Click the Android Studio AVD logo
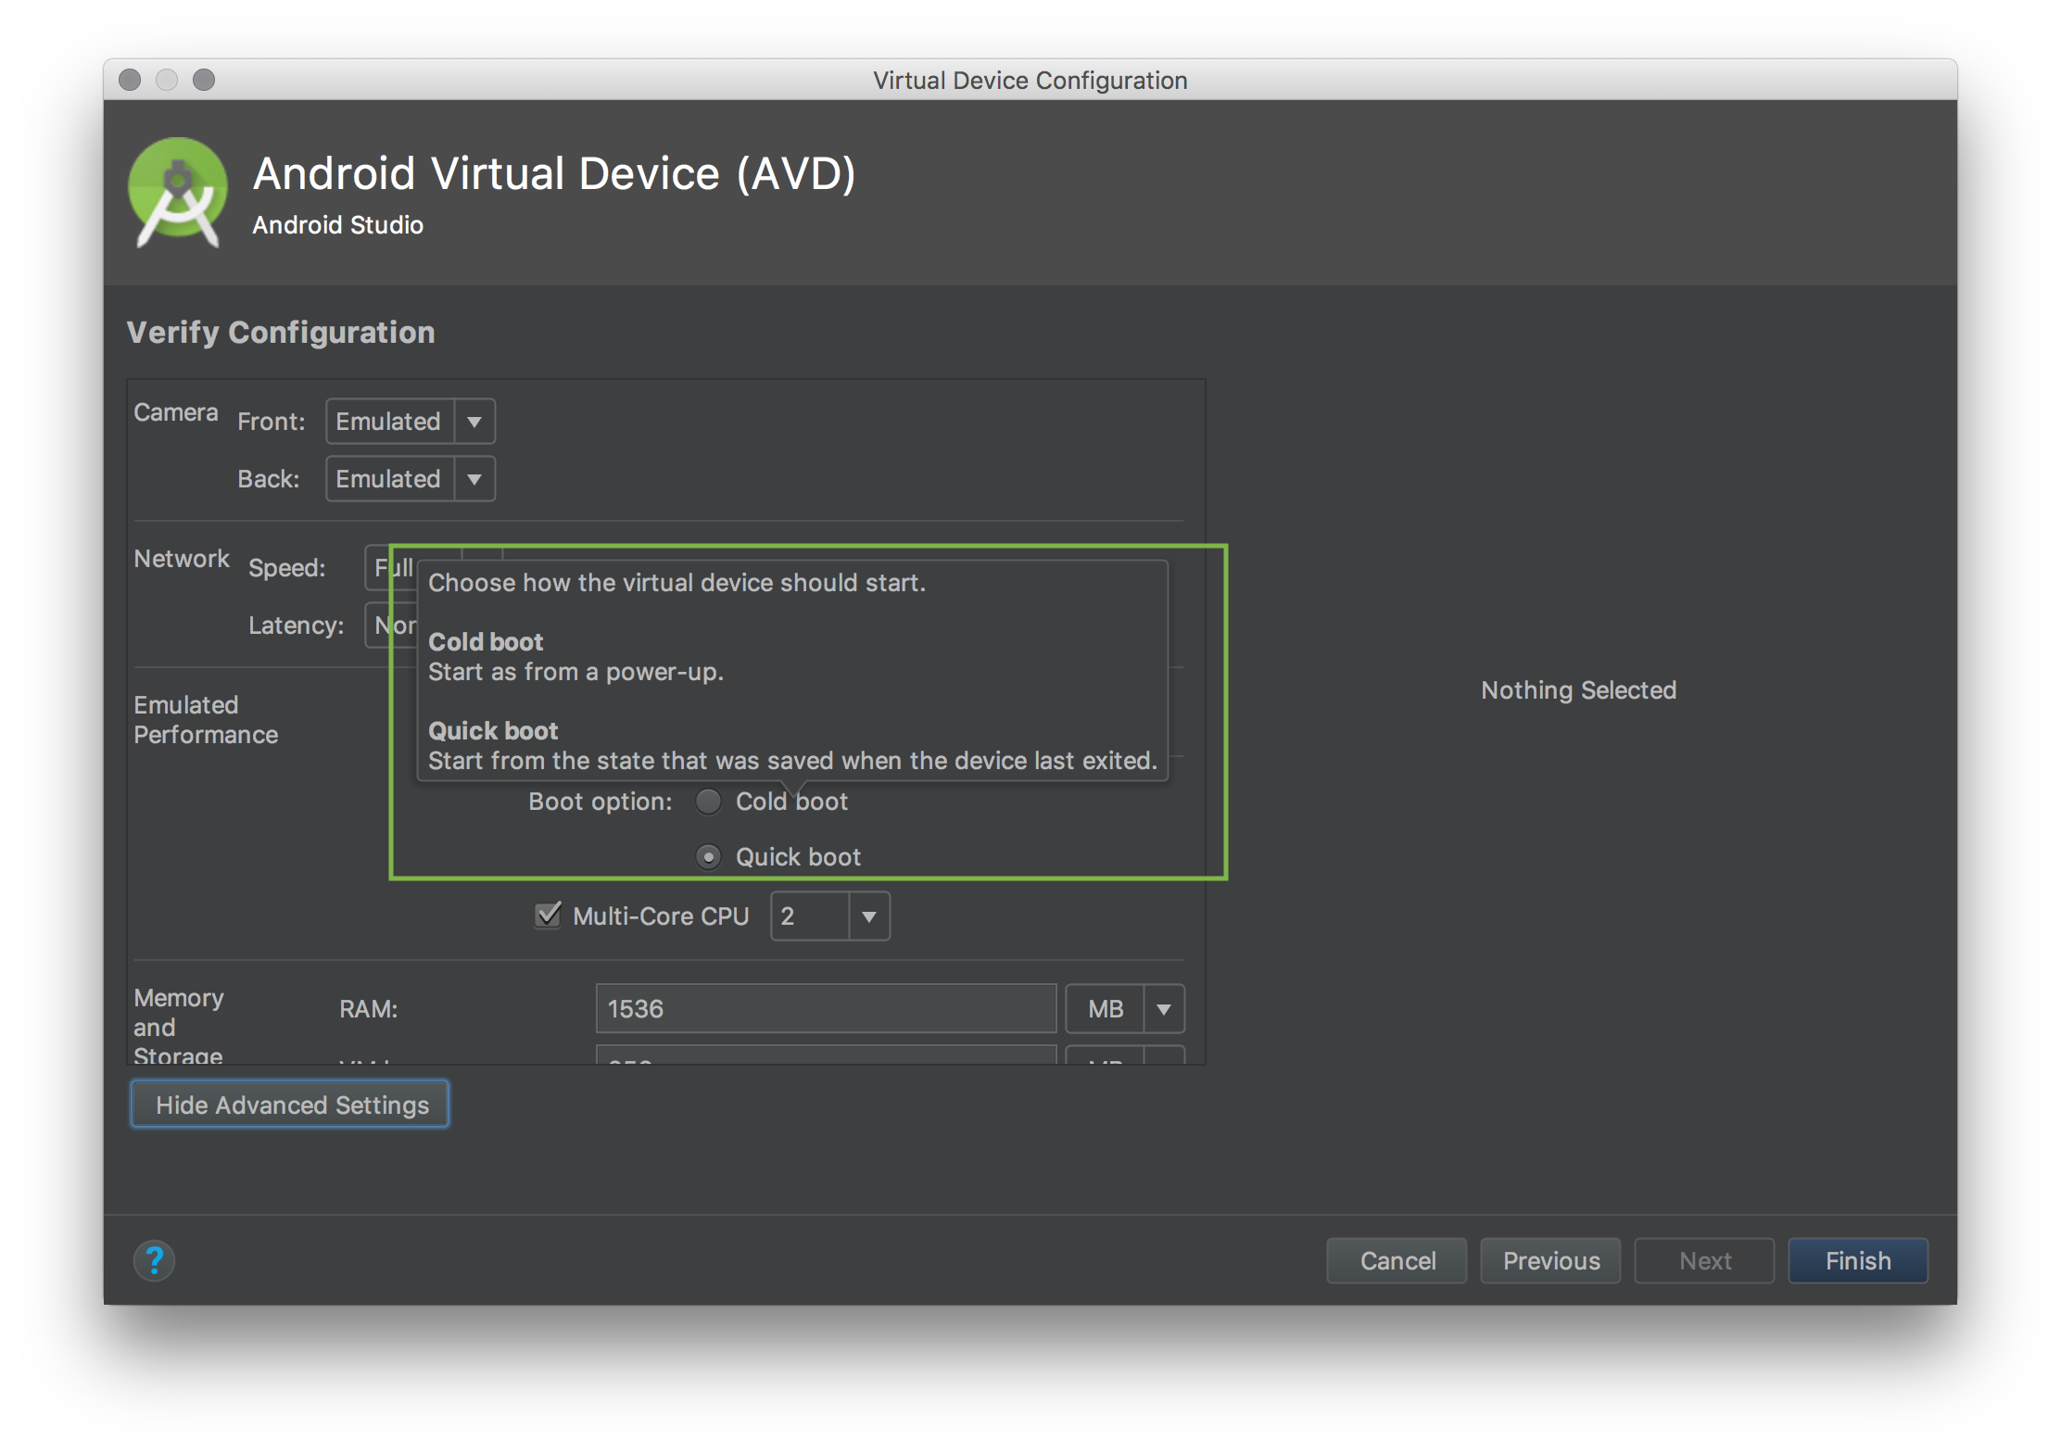The width and height of the screenshot is (2061, 1453). (177, 193)
